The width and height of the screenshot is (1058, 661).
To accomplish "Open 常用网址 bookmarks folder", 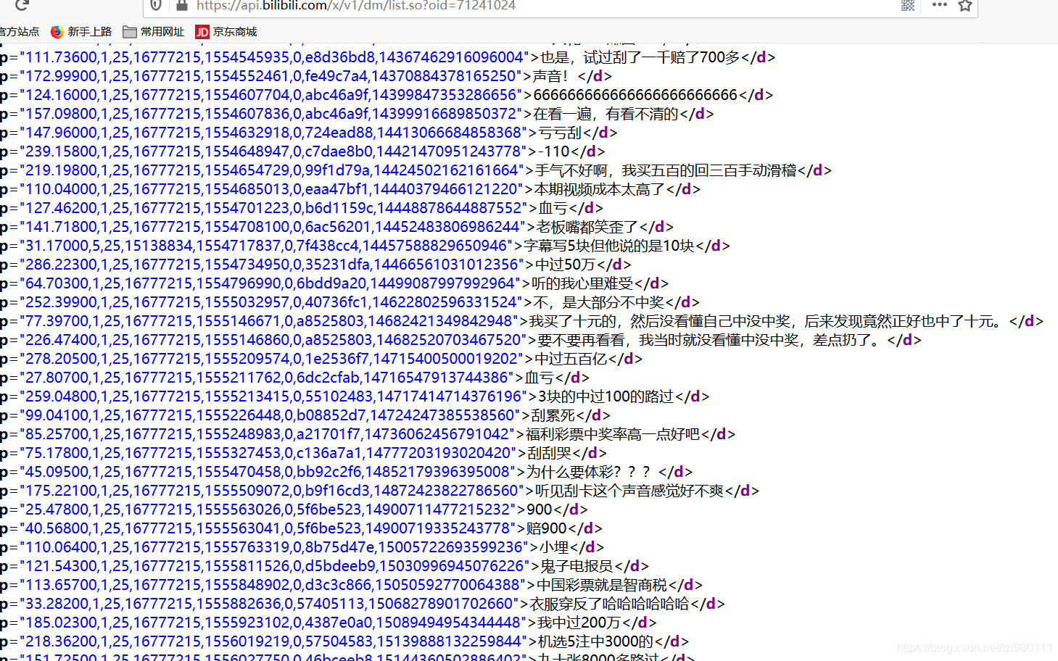I will 153,32.
